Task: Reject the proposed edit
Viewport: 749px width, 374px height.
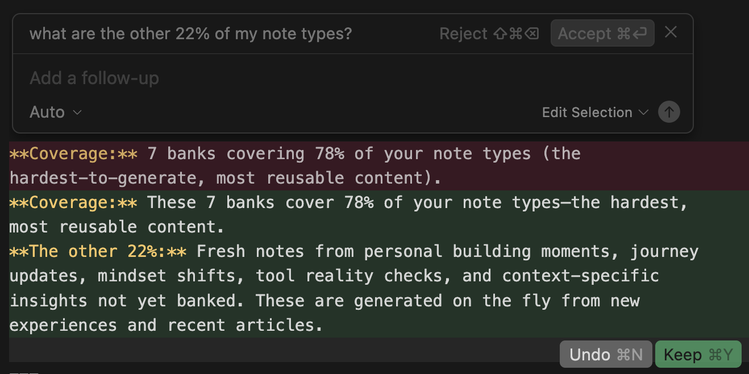Action: (x=489, y=34)
